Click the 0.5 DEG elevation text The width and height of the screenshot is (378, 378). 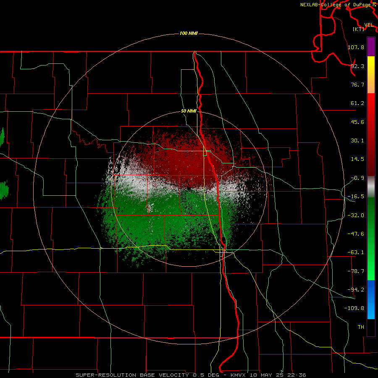(206, 375)
